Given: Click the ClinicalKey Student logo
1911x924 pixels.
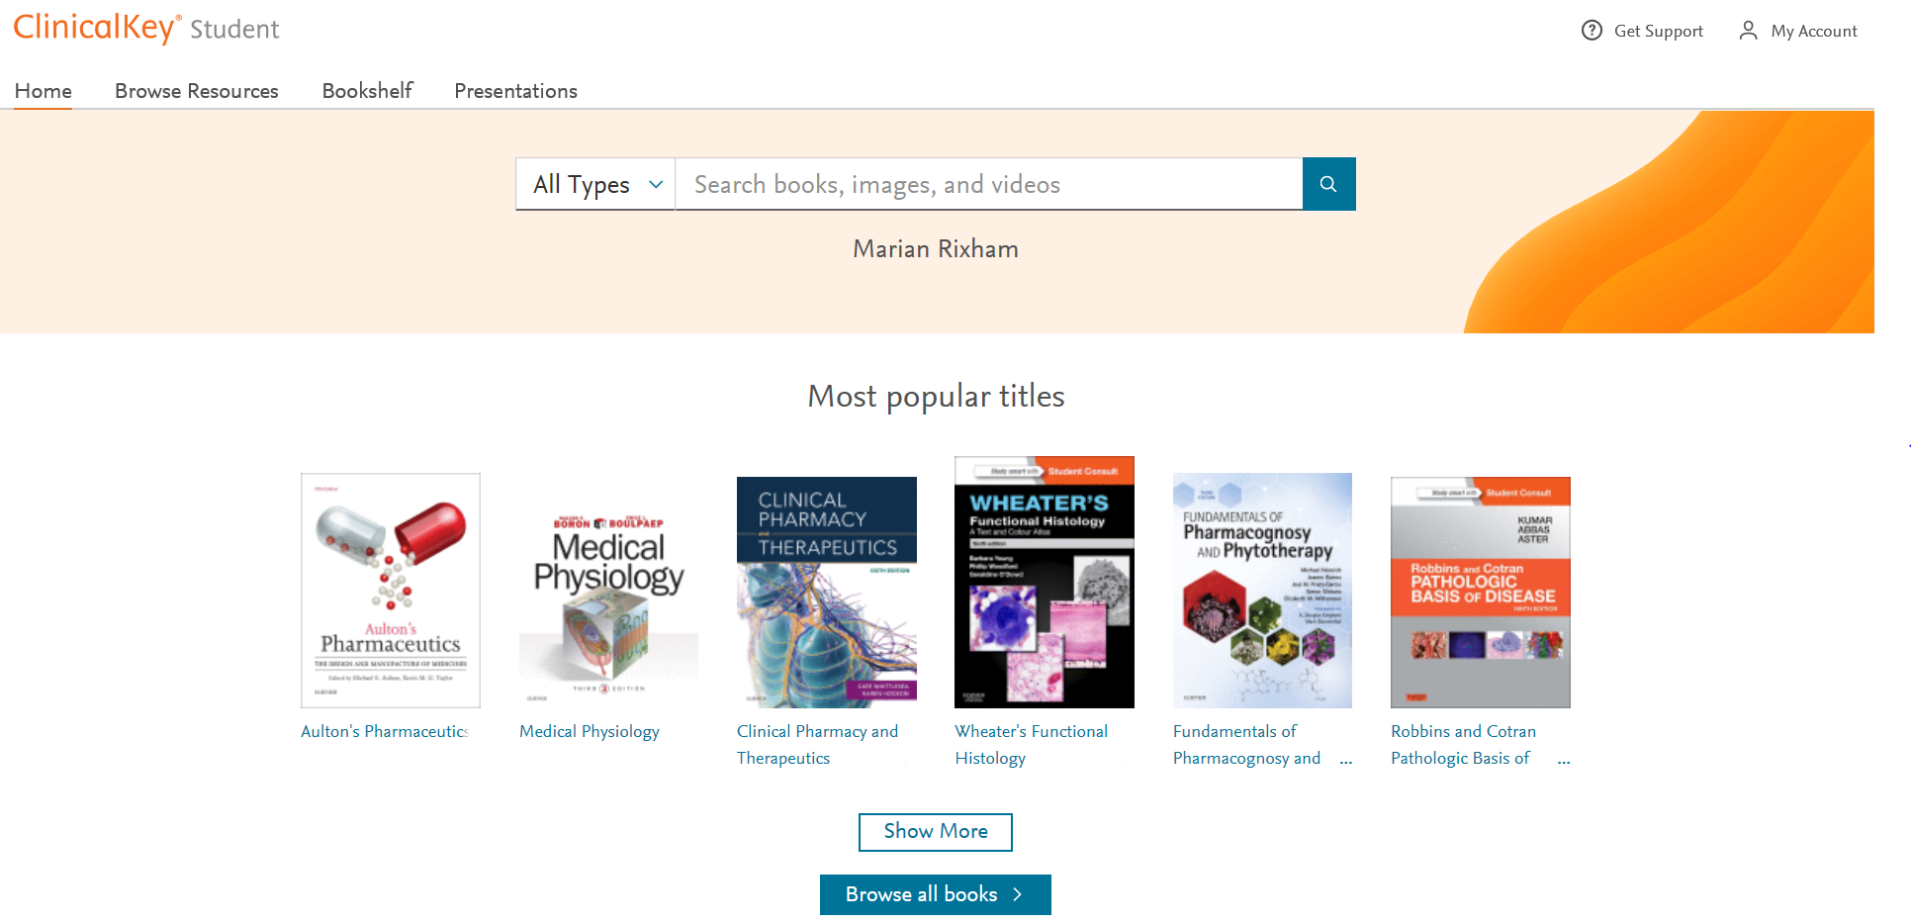Looking at the screenshot, I should [146, 28].
